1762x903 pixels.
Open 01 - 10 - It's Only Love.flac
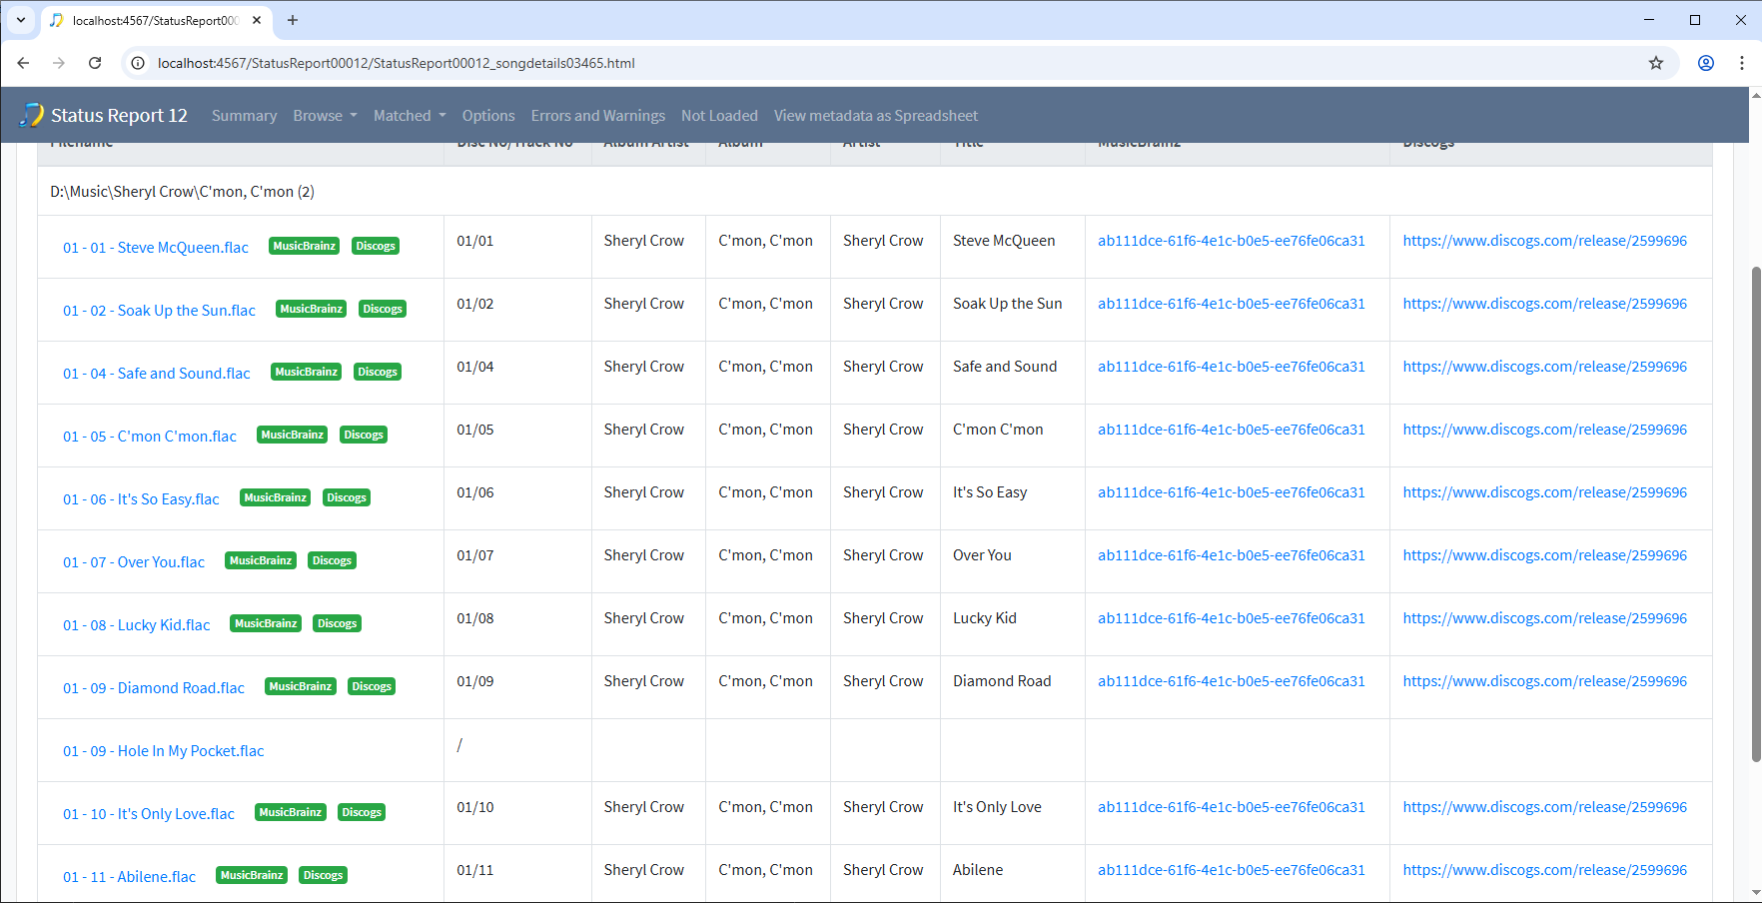149,814
